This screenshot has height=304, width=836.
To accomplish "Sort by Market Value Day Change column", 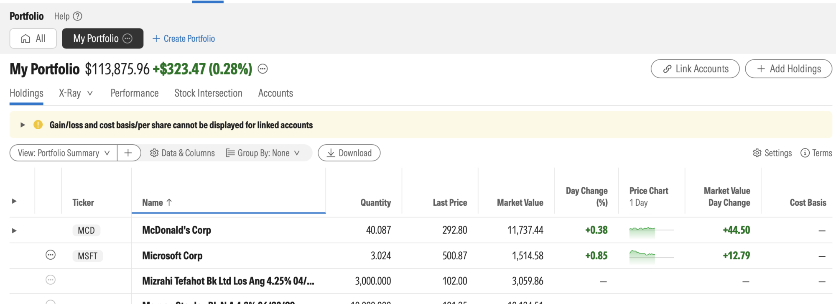I will pyautogui.click(x=727, y=197).
